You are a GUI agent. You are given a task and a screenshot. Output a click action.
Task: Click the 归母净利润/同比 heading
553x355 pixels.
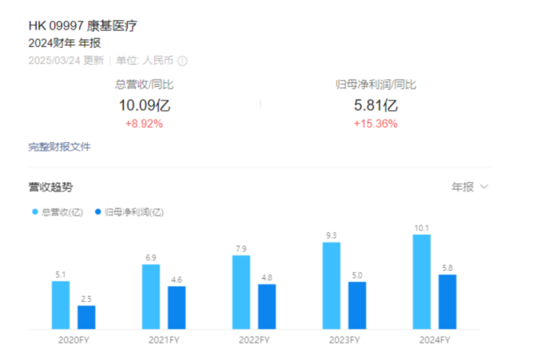click(376, 85)
